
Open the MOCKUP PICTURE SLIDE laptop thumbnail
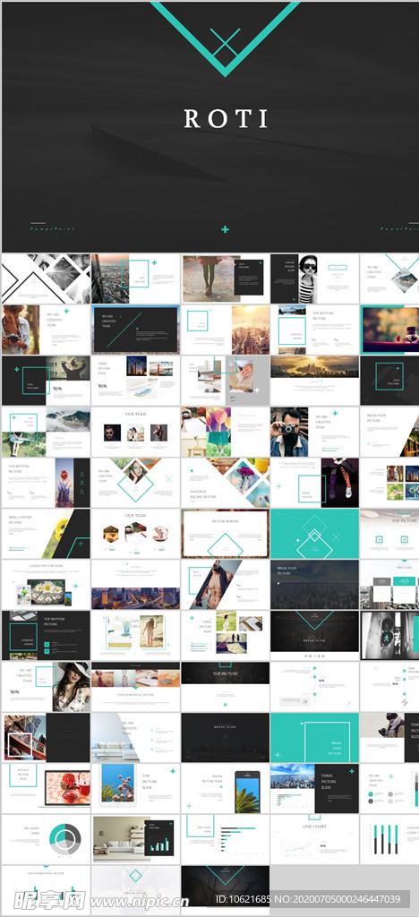pos(47,788)
